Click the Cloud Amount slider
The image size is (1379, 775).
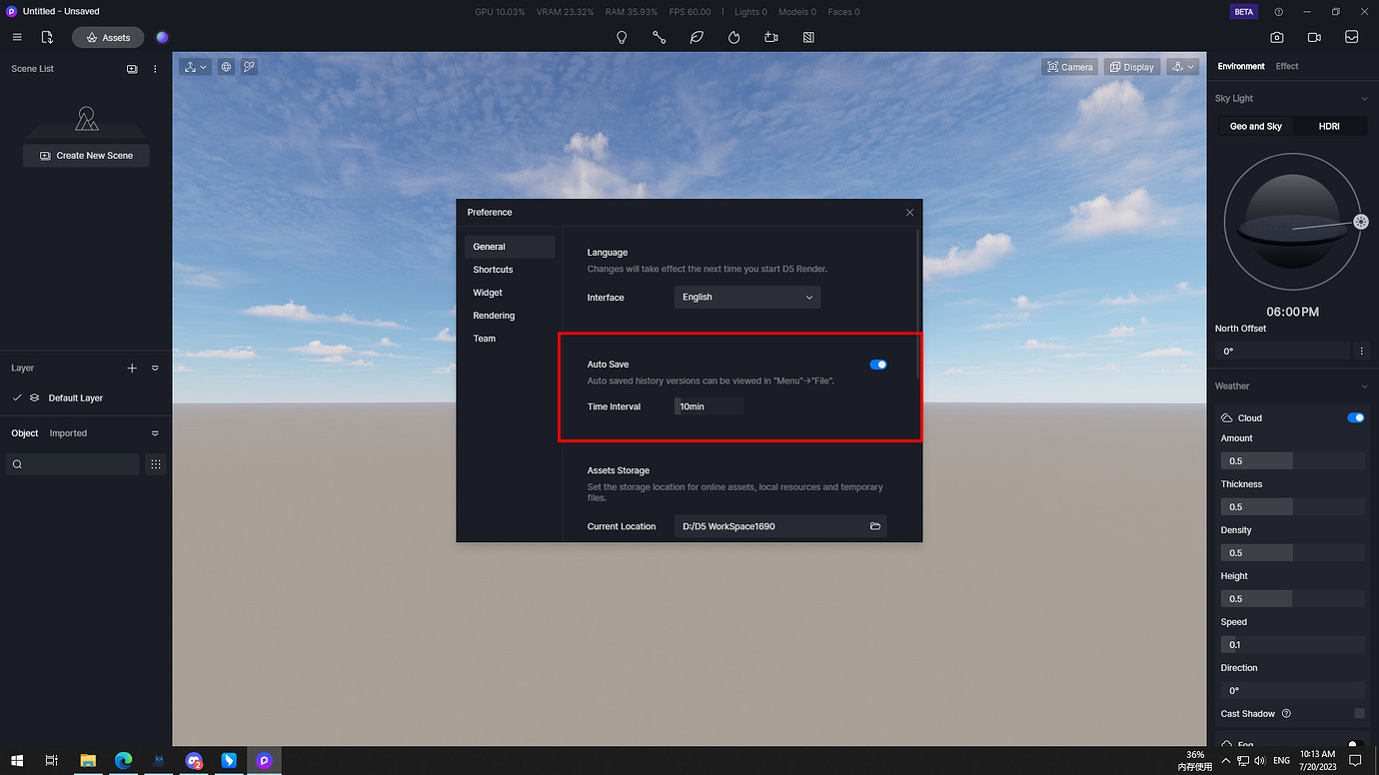(x=1292, y=461)
